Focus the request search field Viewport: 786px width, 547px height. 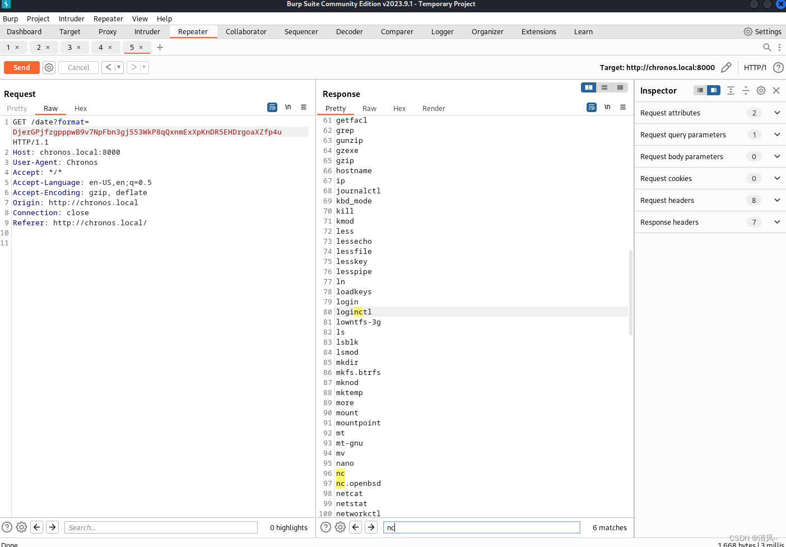click(x=161, y=527)
